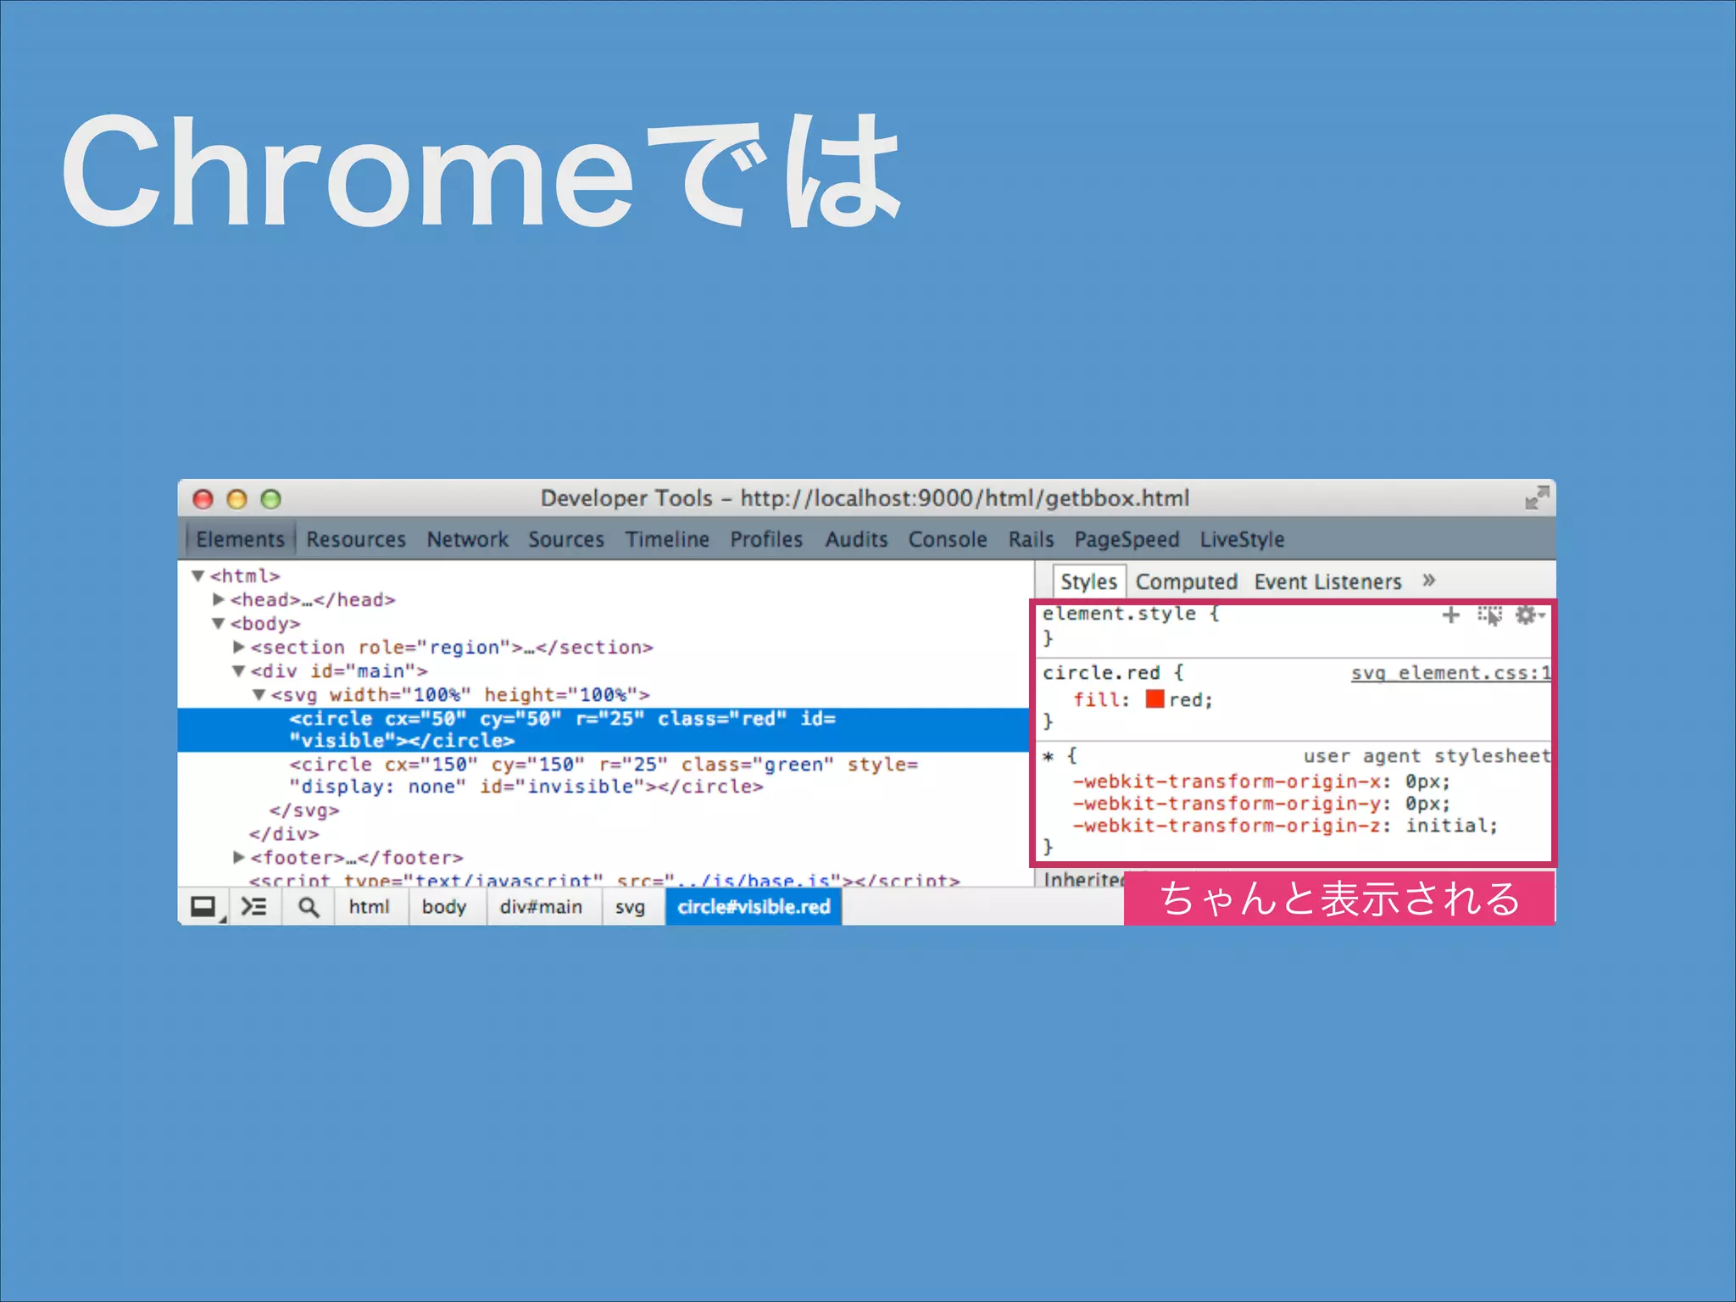This screenshot has height=1302, width=1736.
Task: Open the Profiles tab
Action: click(x=766, y=539)
